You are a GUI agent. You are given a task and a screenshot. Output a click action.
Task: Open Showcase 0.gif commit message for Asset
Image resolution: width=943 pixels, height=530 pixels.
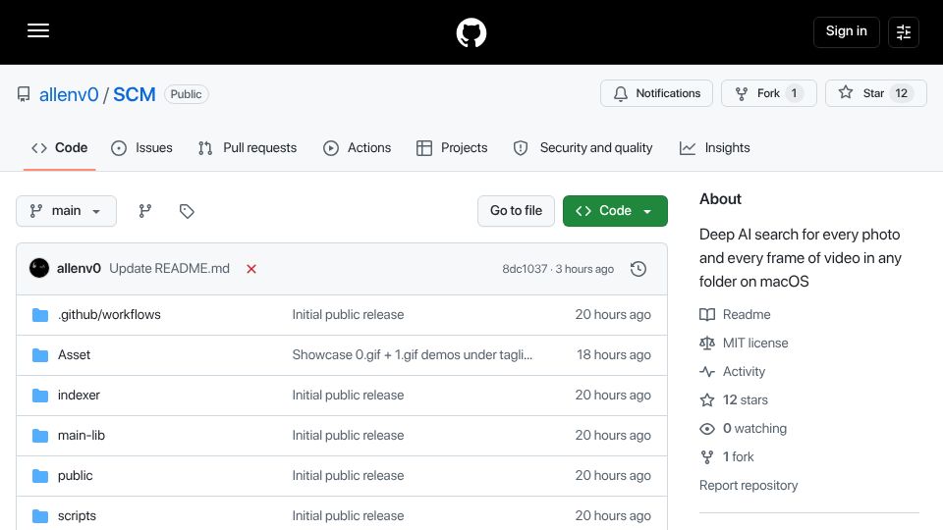tap(412, 354)
